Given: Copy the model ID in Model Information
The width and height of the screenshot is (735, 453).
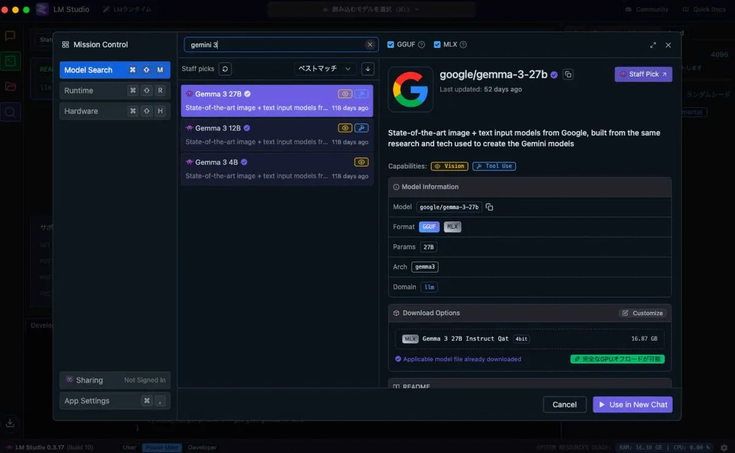Looking at the screenshot, I should point(489,207).
